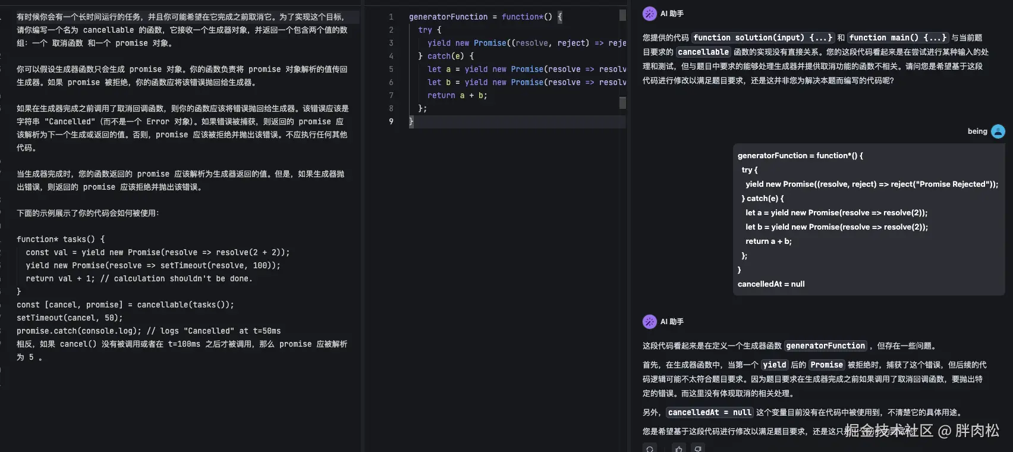Image resolution: width=1013 pixels, height=452 pixels.
Task: Click the sentence starting '相反，如果 cancel() 没有被调用'
Action: pos(182,350)
